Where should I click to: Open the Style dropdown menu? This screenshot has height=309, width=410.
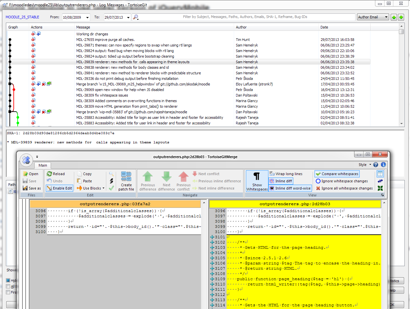coord(365,165)
